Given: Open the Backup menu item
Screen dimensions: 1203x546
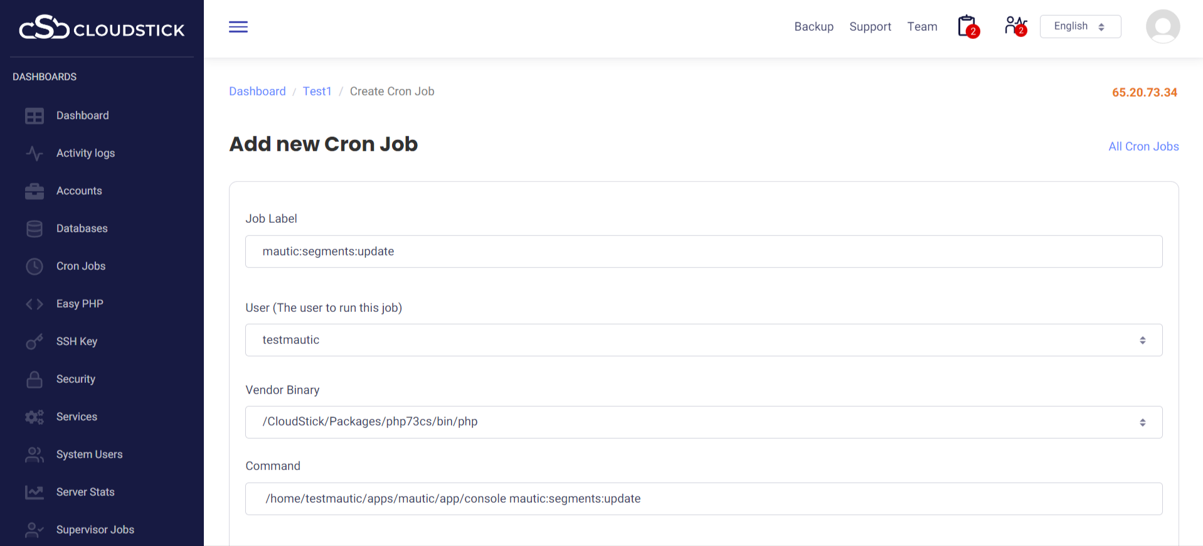Looking at the screenshot, I should [x=813, y=26].
